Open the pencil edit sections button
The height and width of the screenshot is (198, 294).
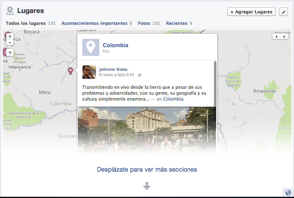coord(283,12)
